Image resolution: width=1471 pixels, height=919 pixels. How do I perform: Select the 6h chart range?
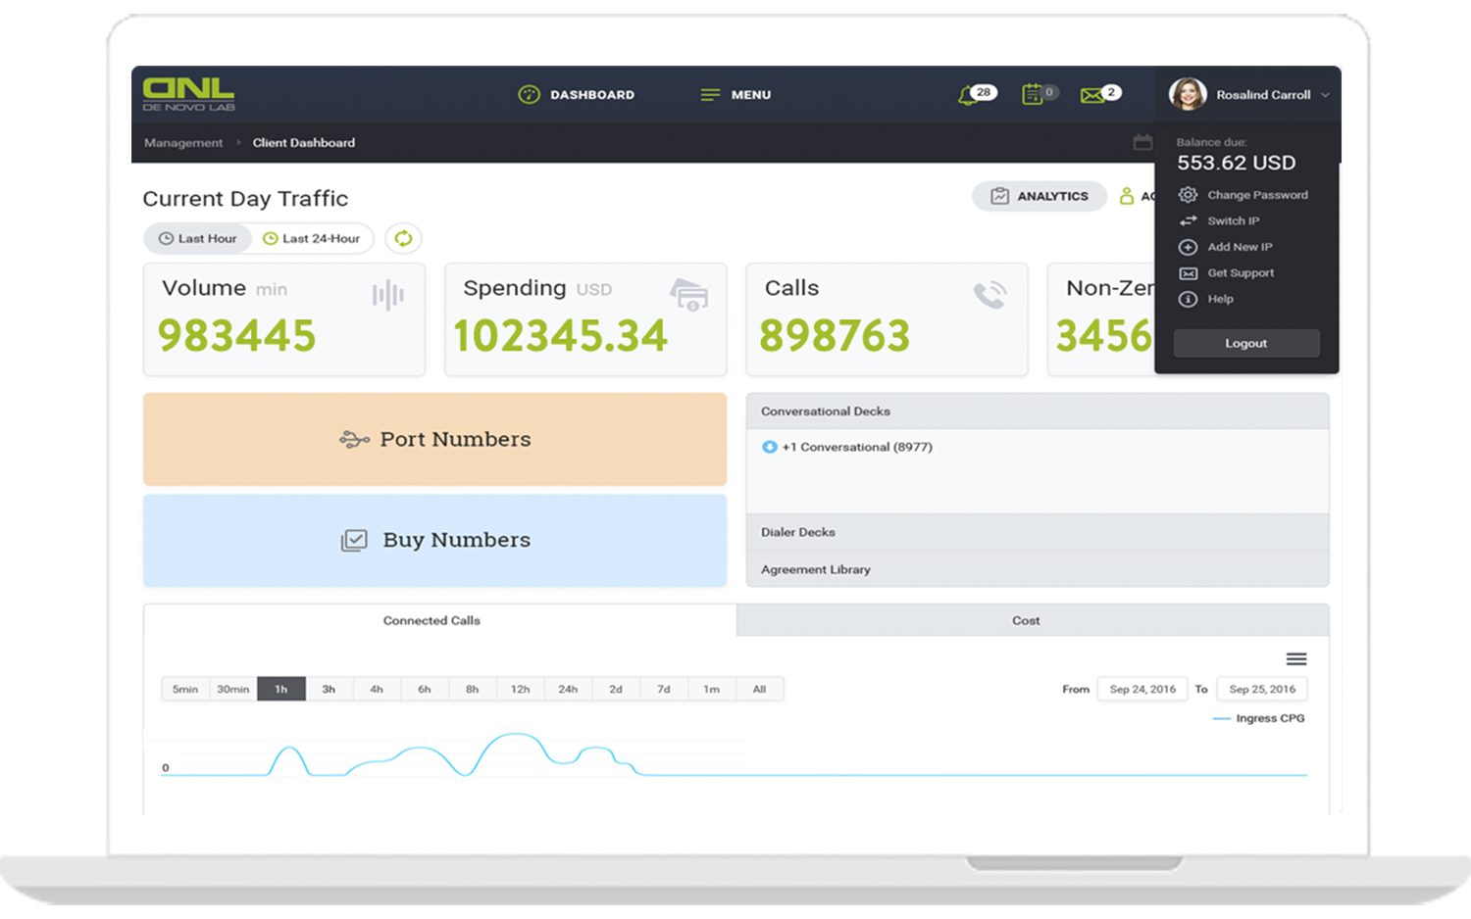[425, 690]
